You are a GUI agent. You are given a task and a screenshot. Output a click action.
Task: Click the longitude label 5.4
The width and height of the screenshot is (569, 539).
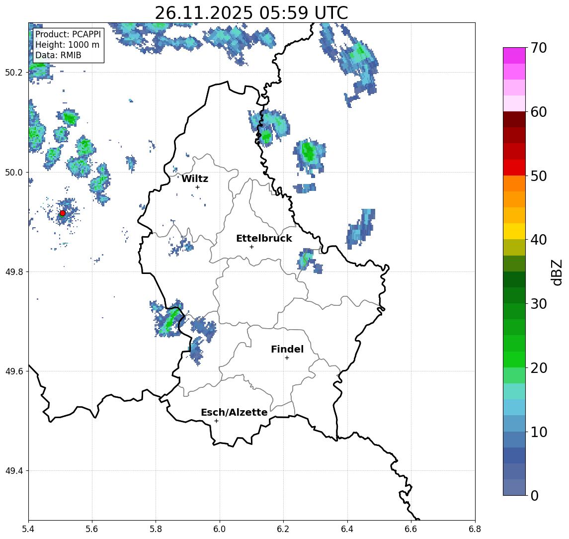28,529
